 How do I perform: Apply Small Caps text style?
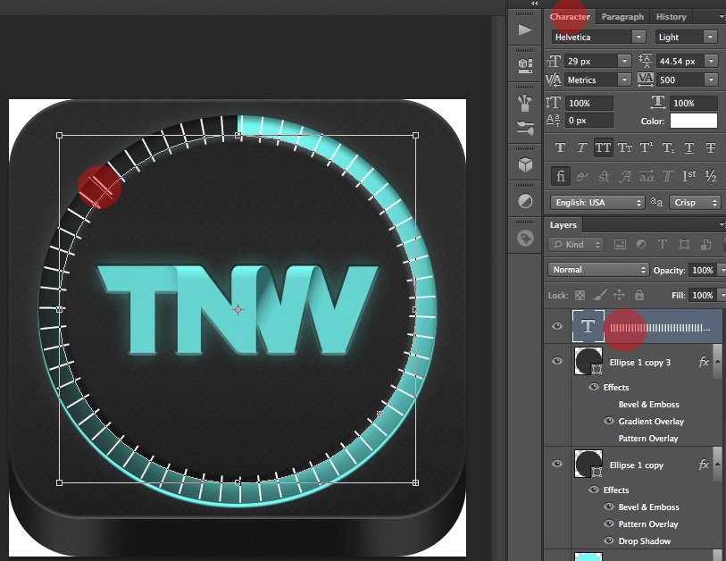[x=624, y=147]
